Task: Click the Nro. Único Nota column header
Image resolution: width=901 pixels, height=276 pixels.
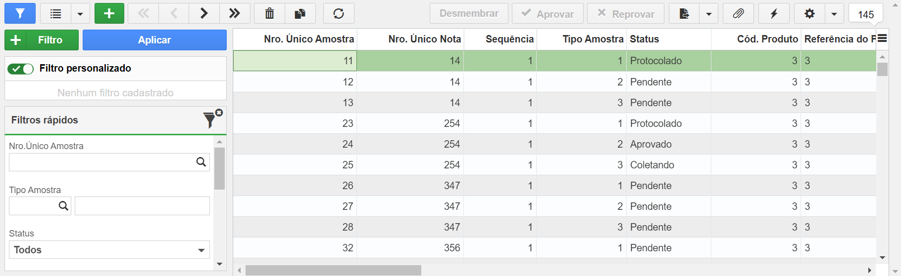Action: pyautogui.click(x=424, y=39)
